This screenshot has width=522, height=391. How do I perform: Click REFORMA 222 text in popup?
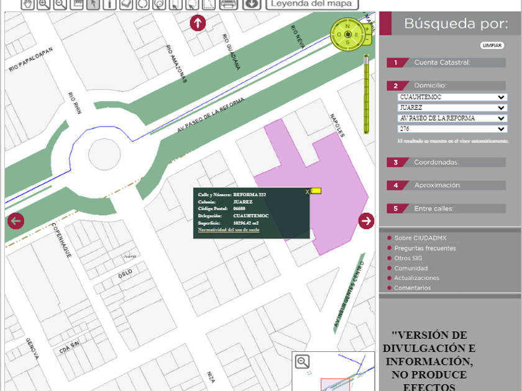(x=250, y=195)
